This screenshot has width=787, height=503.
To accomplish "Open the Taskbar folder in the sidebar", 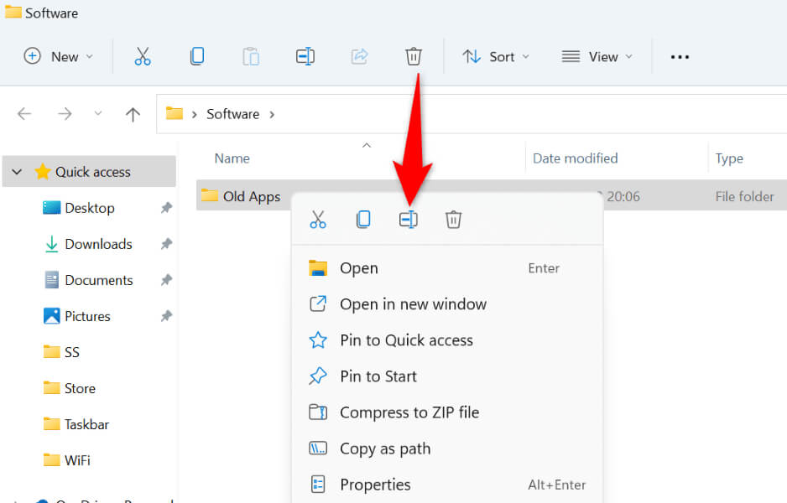I will [x=76, y=423].
